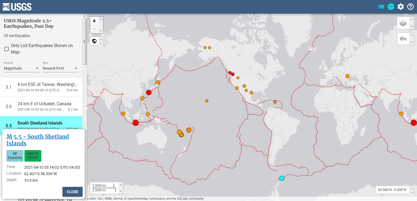Click the orange marker near Taiwan
417x201 pixels.
pyautogui.click(x=142, y=98)
